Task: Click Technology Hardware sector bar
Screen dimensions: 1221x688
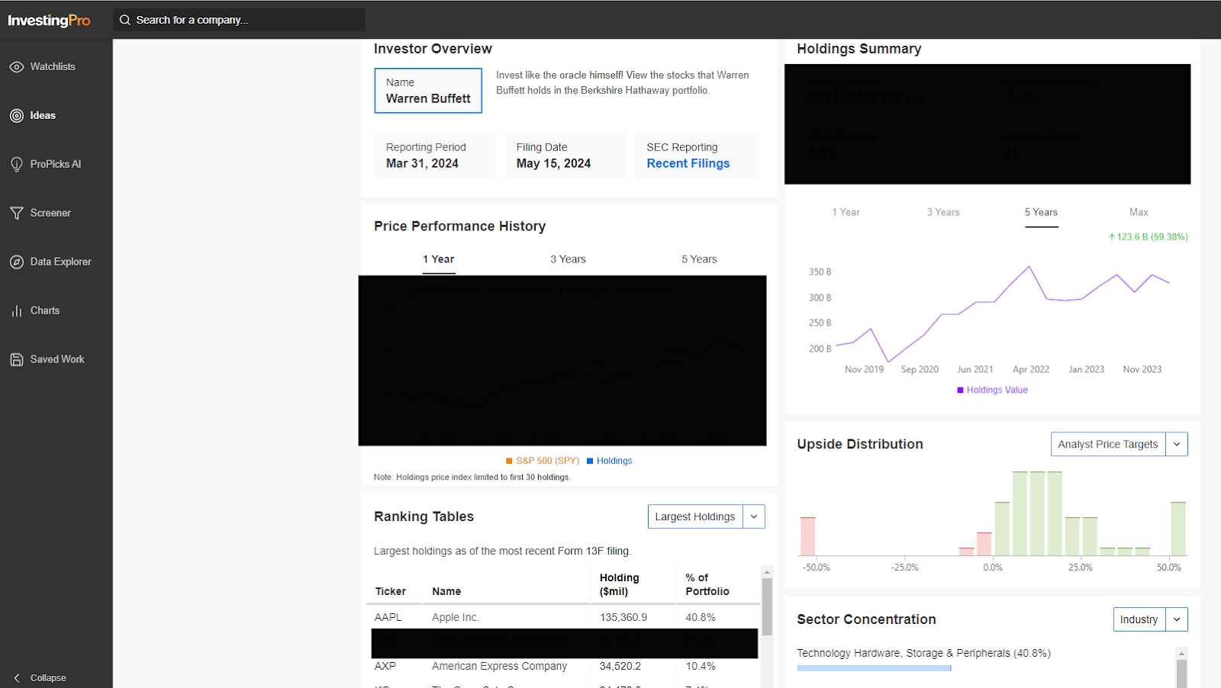Action: click(x=874, y=668)
